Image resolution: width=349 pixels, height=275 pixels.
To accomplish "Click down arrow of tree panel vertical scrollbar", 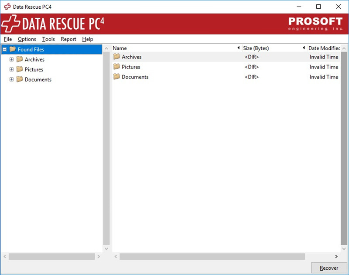I will (x=106, y=248).
